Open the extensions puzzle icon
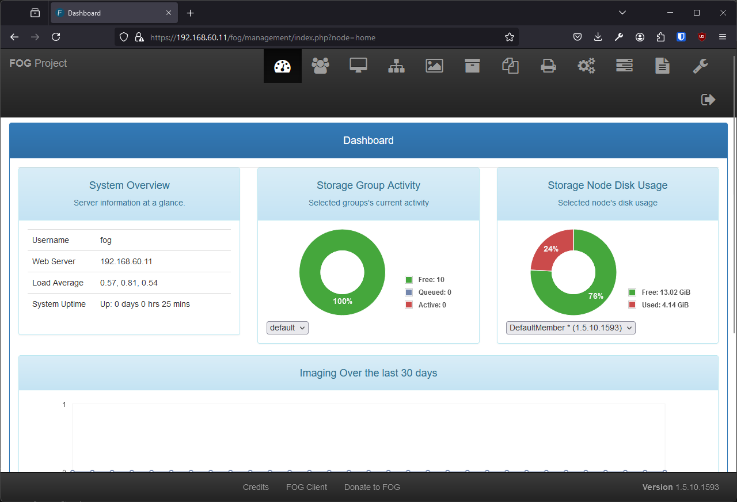Viewport: 737px width, 502px height. click(x=660, y=37)
